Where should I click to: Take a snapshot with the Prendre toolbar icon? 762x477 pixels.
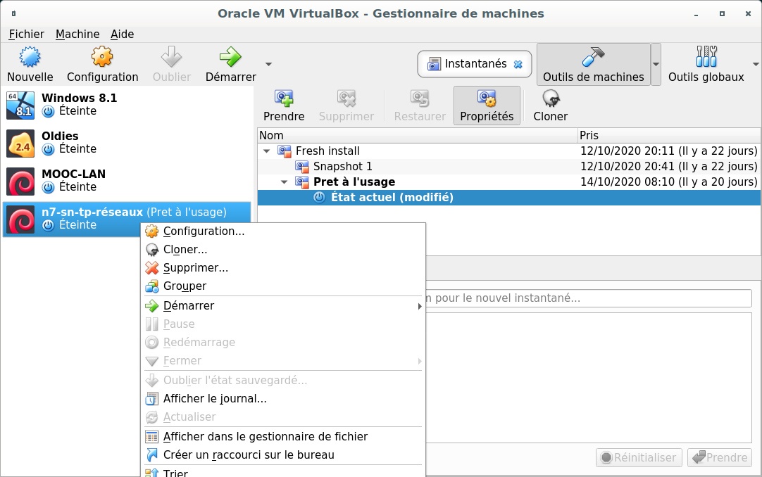click(284, 98)
